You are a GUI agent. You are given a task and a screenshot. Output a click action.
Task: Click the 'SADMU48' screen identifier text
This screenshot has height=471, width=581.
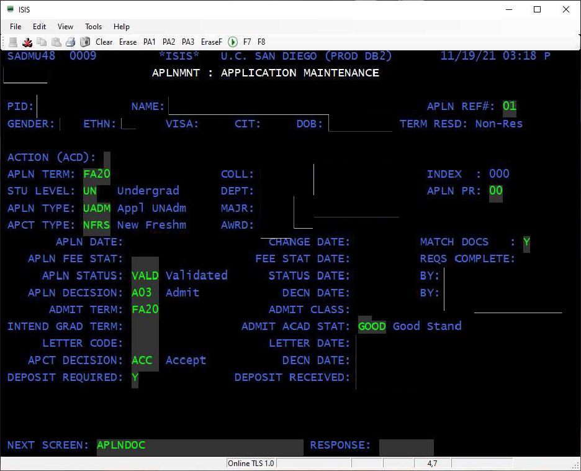31,57
